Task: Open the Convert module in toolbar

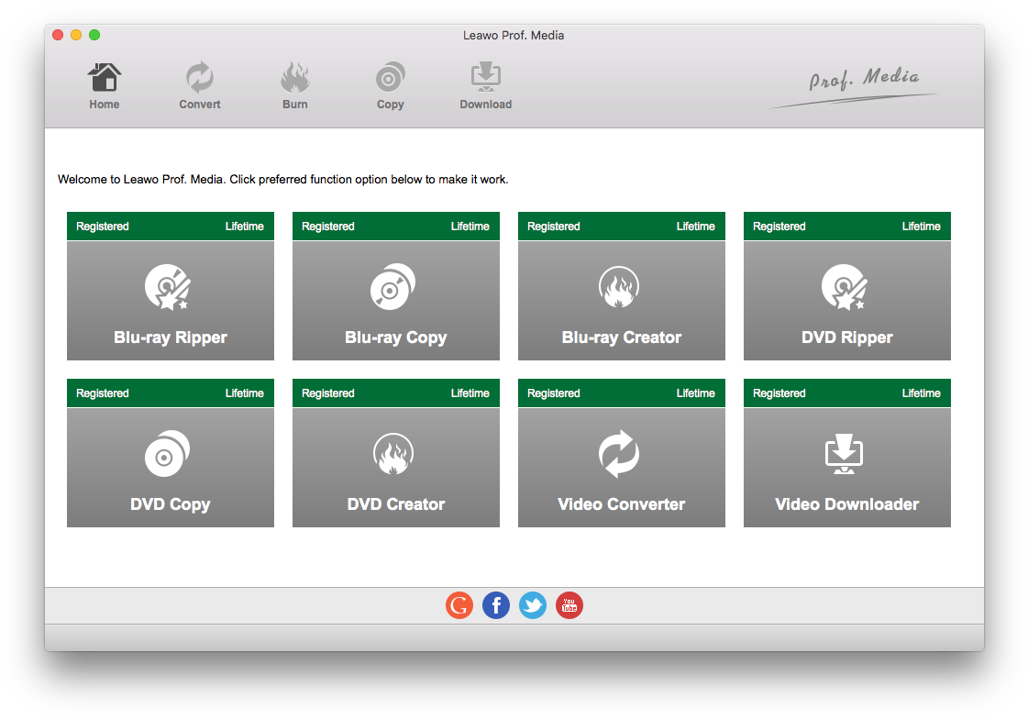Action: [199, 78]
